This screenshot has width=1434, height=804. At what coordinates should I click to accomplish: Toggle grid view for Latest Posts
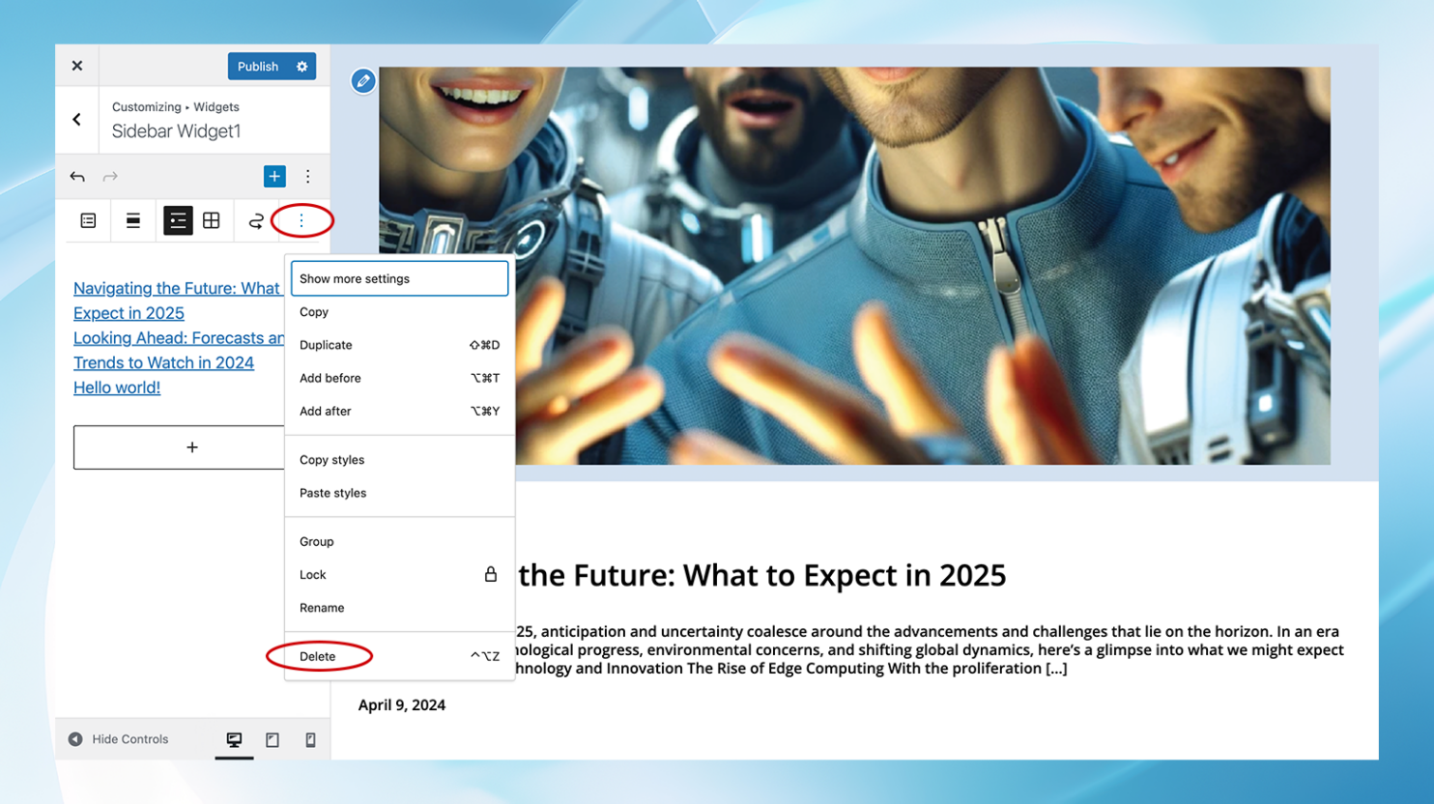212,220
